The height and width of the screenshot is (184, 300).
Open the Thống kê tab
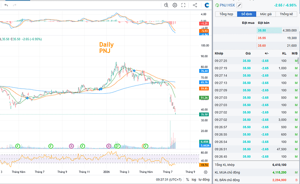tap(286, 14)
